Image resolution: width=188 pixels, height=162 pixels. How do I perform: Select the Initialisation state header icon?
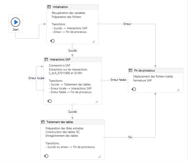(x=49, y=7)
